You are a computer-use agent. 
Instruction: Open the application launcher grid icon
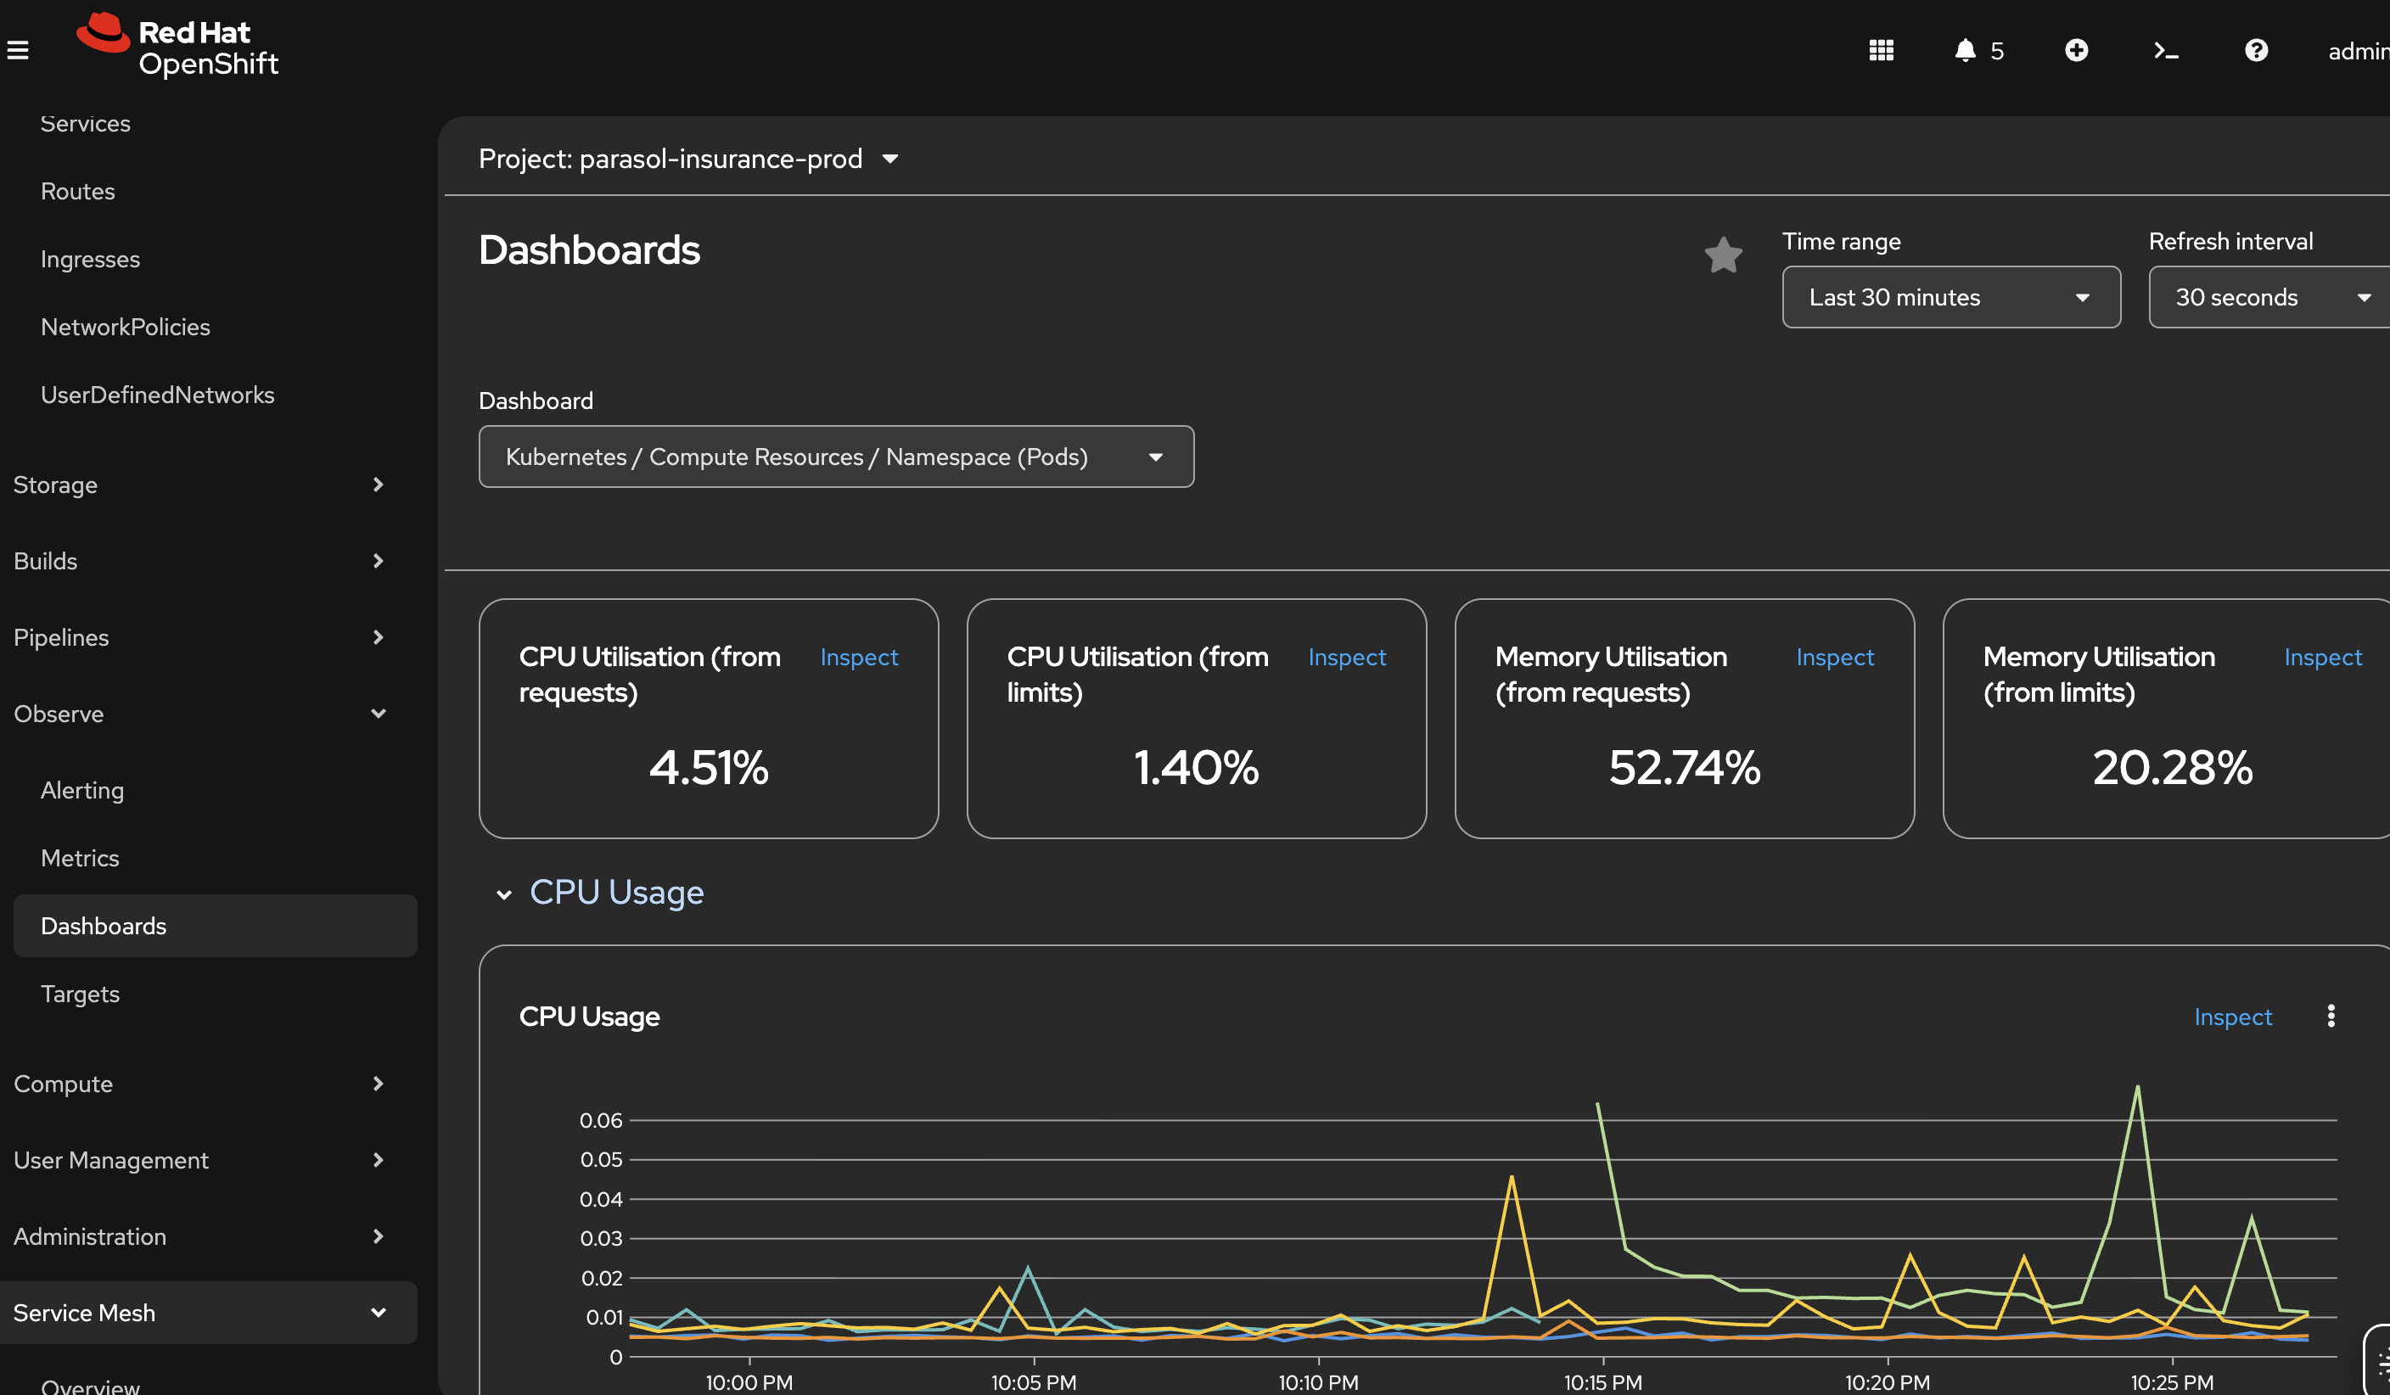(x=1882, y=50)
